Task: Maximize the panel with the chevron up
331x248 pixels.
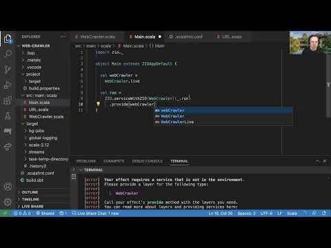Action: 317,161
